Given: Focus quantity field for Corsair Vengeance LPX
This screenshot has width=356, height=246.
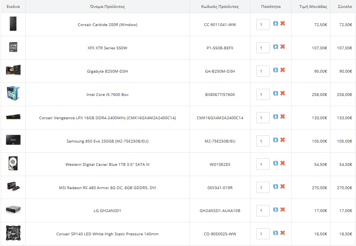Looking at the screenshot, I should [x=263, y=118].
